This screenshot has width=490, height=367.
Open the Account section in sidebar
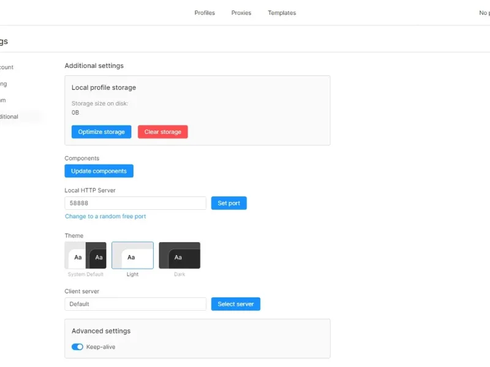tap(7, 67)
